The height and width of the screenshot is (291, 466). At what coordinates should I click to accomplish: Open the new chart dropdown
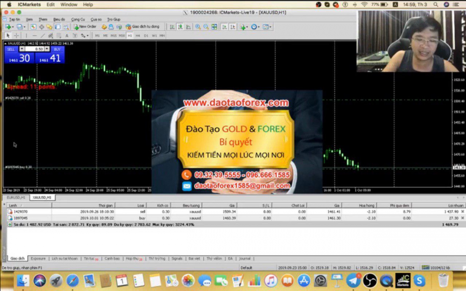[9, 27]
